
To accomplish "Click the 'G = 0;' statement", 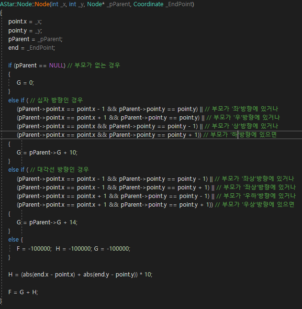I will pos(25,83).
